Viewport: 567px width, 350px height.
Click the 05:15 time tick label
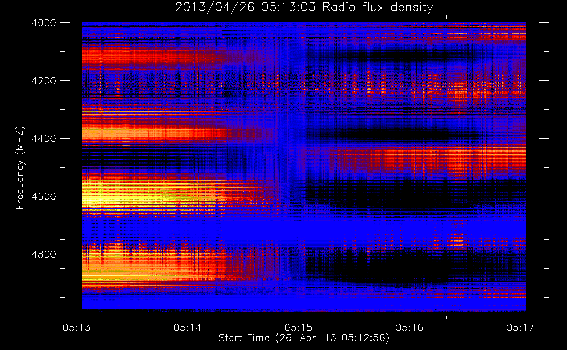[x=299, y=328]
